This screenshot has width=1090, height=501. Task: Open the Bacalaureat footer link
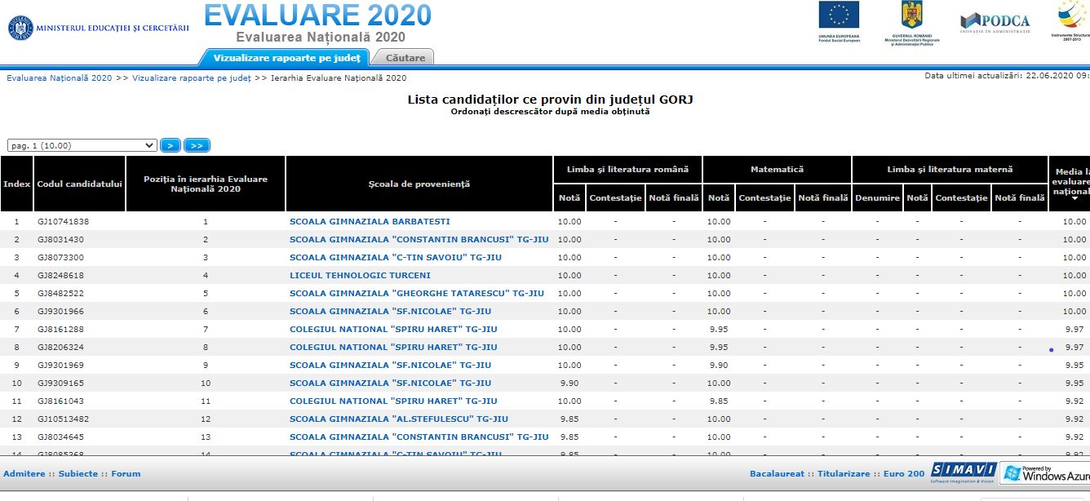(x=778, y=473)
